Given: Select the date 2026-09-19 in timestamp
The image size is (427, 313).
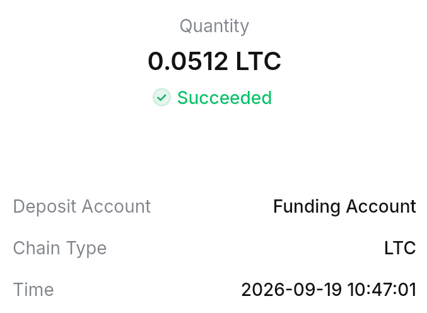Looking at the screenshot, I should click(x=291, y=289).
